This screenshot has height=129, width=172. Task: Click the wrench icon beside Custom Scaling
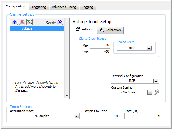point(157,92)
